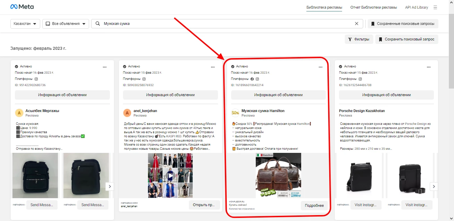Click the magnifier search icon
Screen dimensions: 454x221
pyautogui.click(x=98, y=24)
